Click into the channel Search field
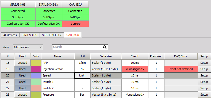Screen dimensions: 211x98 point(77,47)
